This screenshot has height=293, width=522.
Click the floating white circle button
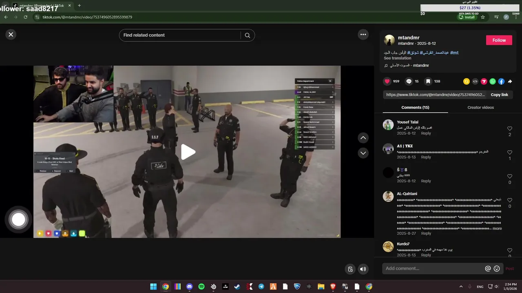click(x=18, y=220)
